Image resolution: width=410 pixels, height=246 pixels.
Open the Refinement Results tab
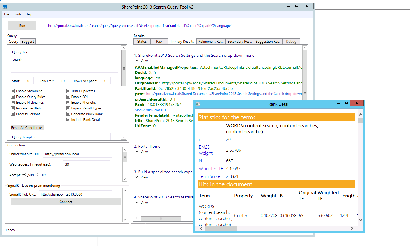point(211,41)
